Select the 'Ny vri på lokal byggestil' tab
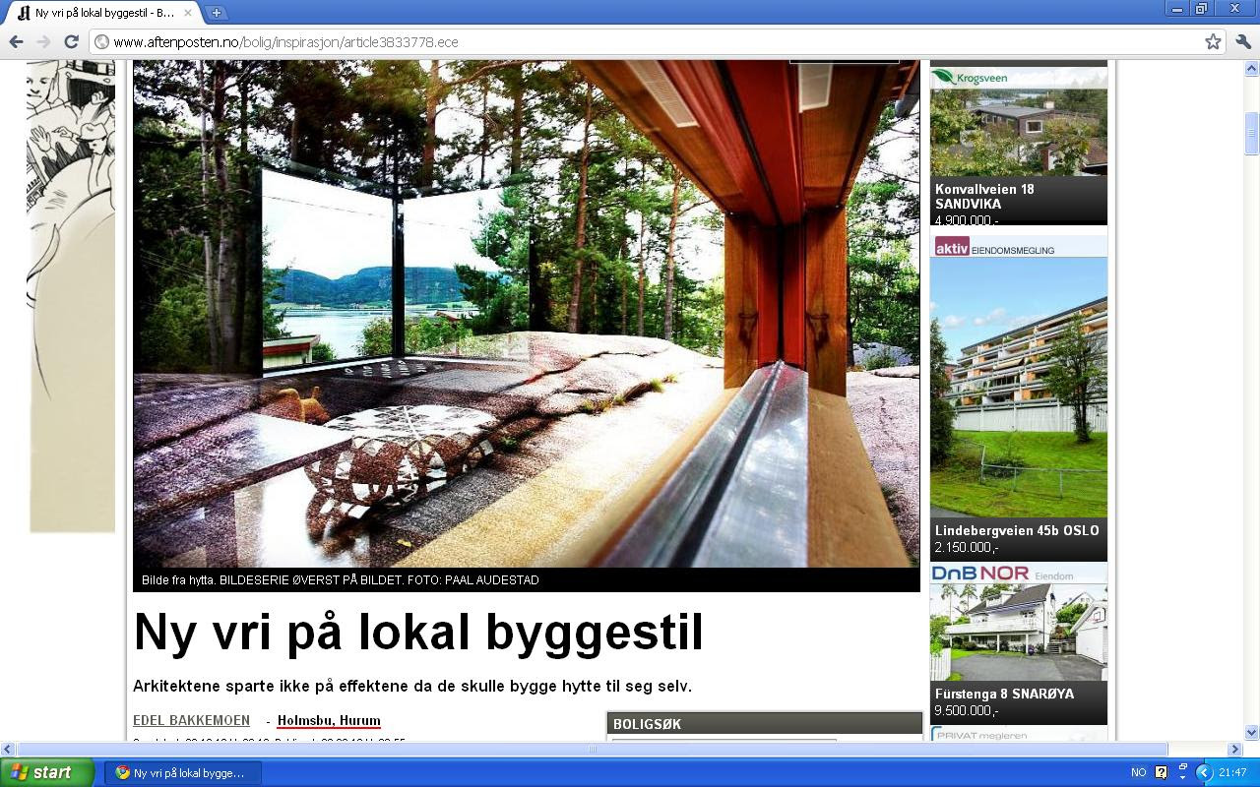1260x787 pixels. click(x=103, y=13)
